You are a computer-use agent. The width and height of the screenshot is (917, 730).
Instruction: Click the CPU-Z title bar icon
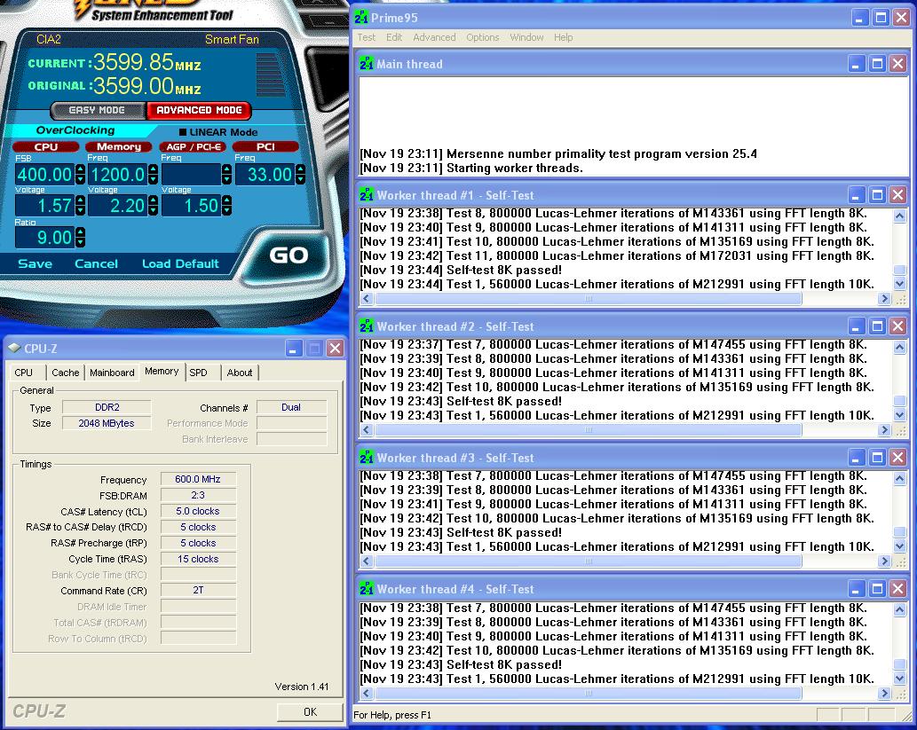coord(14,349)
